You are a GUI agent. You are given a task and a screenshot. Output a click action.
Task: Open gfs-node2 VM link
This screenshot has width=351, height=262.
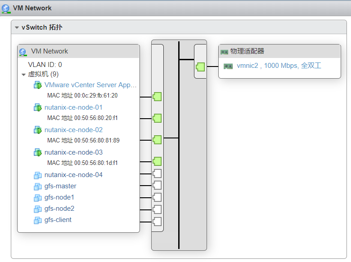(59, 209)
